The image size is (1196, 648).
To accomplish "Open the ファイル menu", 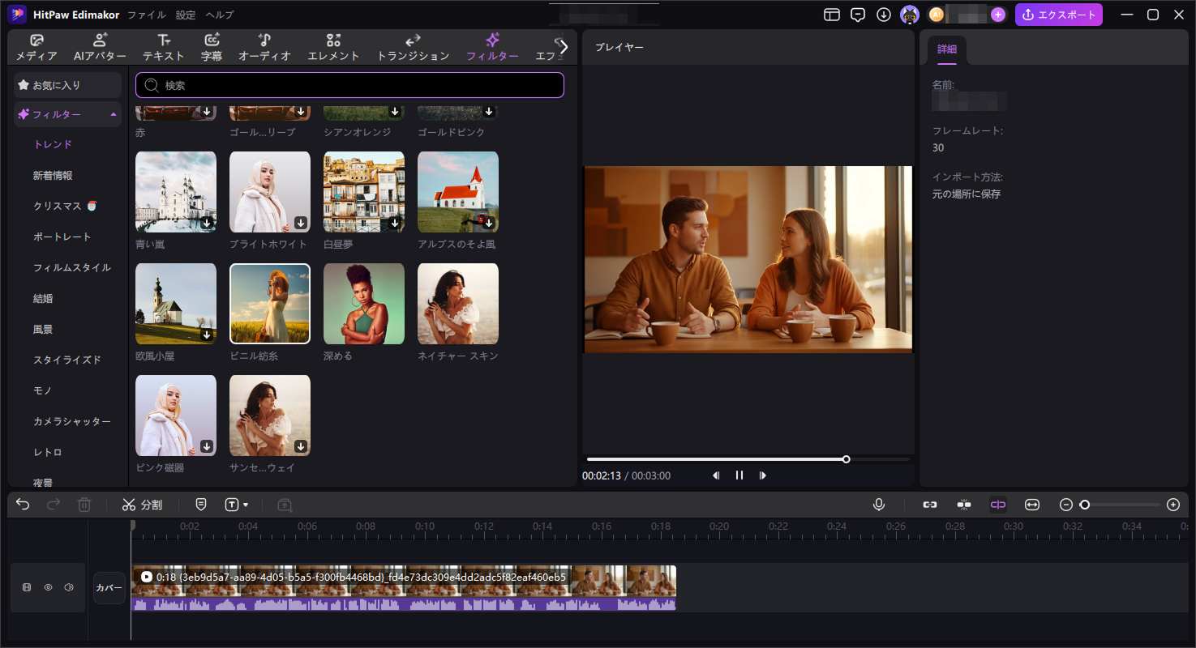I will (147, 15).
